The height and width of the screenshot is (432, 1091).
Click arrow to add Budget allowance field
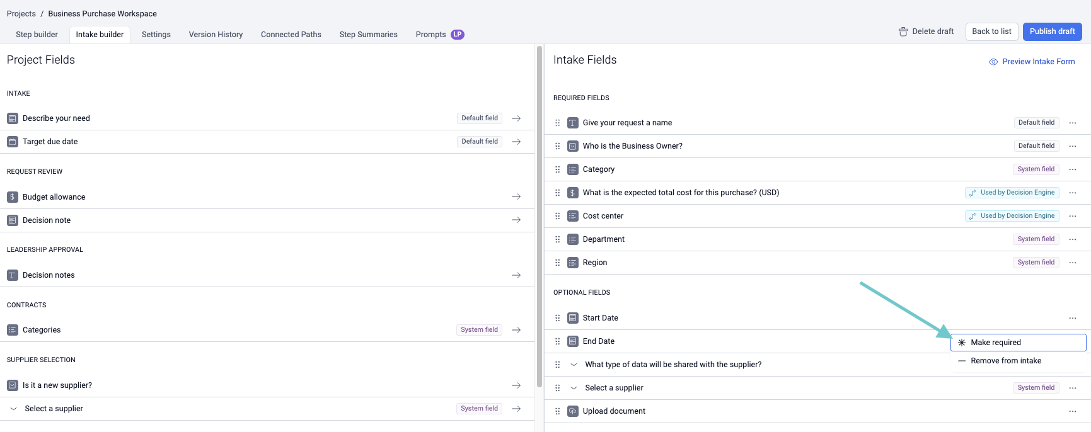point(516,197)
